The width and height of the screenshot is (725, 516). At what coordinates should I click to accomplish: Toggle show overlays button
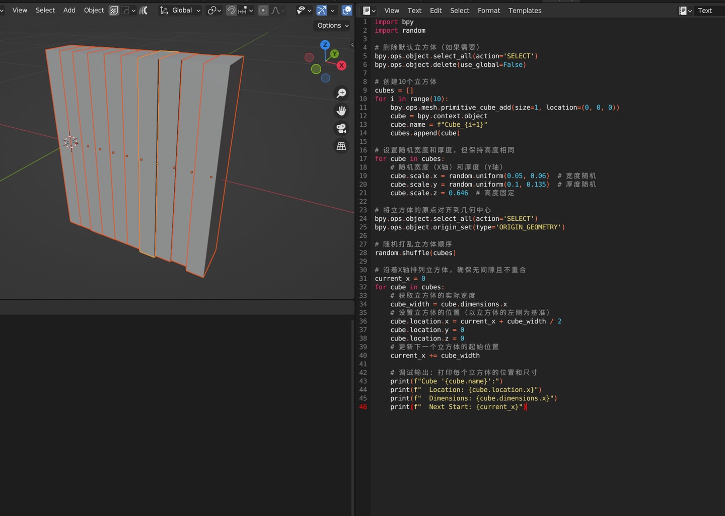pyautogui.click(x=347, y=11)
